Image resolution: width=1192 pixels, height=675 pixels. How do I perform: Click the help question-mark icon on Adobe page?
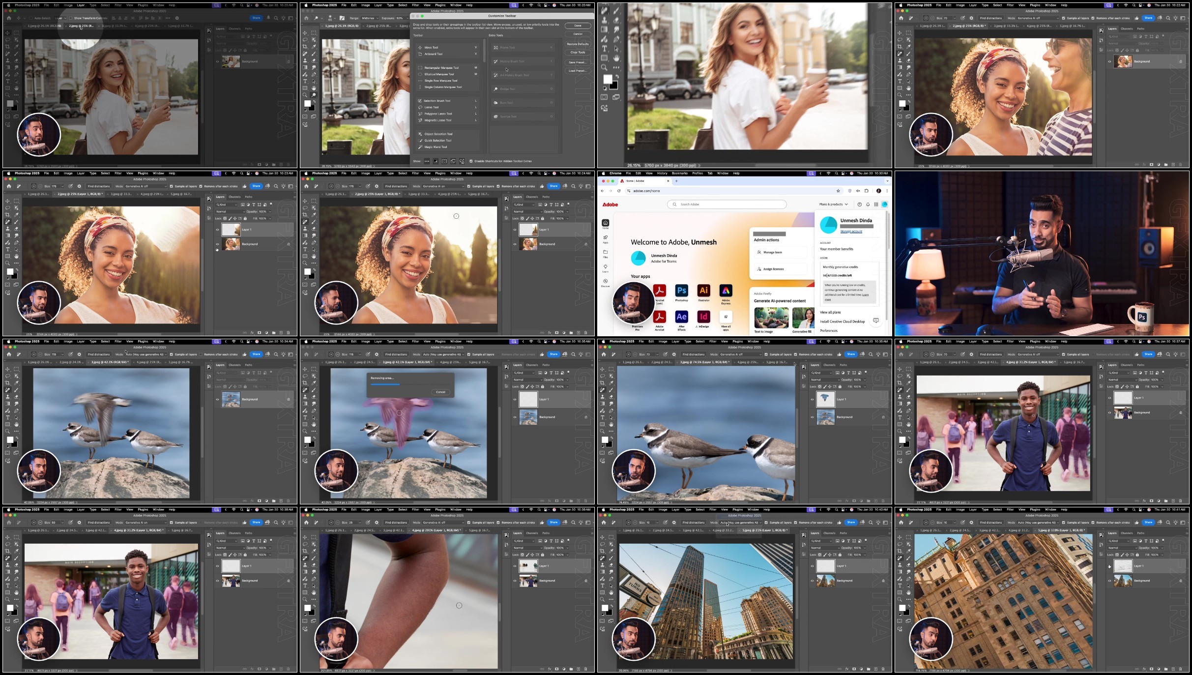tap(860, 205)
